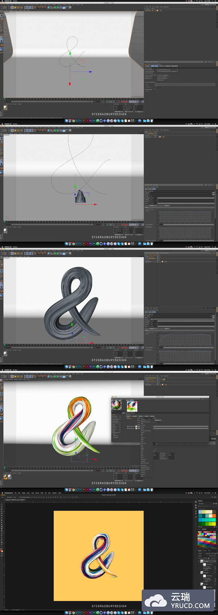The height and width of the screenshot is (615, 218).
Task: Open blend mode dropdown in Photoshop Layers panel
Action: (203, 556)
